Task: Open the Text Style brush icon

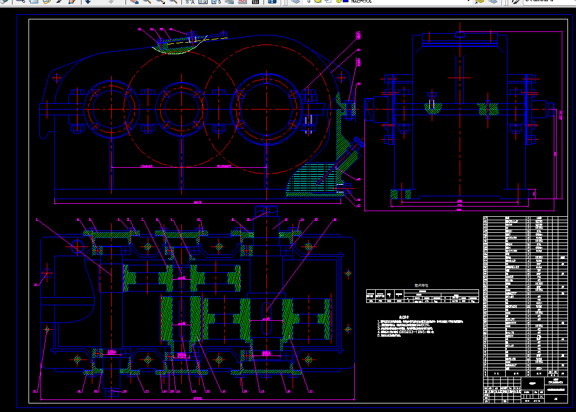Action: (516, 1)
